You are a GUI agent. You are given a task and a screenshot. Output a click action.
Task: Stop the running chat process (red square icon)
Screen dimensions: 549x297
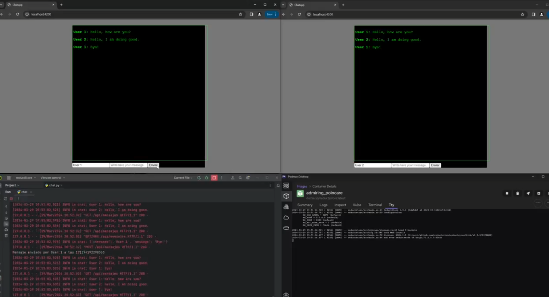pyautogui.click(x=214, y=178)
